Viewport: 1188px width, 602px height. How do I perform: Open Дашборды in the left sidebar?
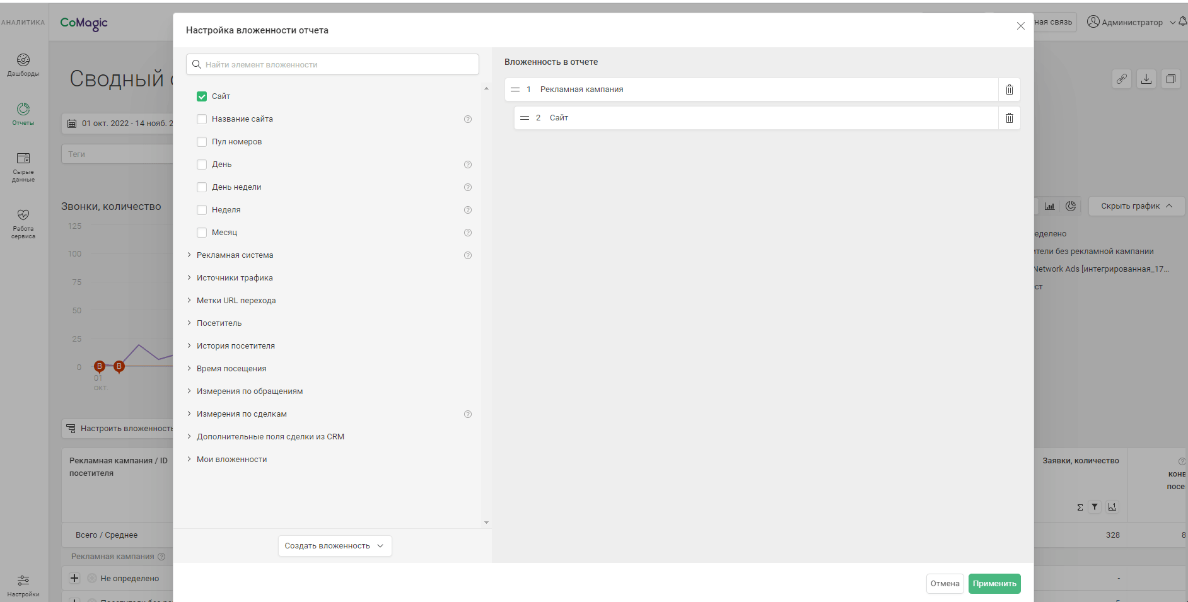(23, 64)
